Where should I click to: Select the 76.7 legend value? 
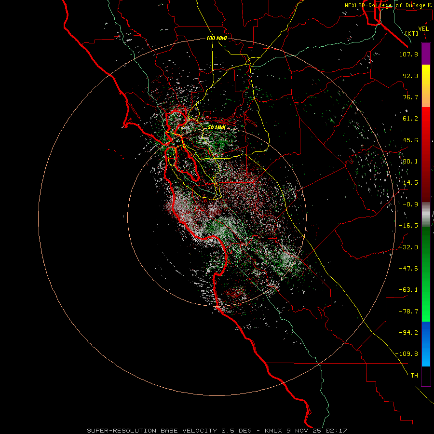(410, 97)
